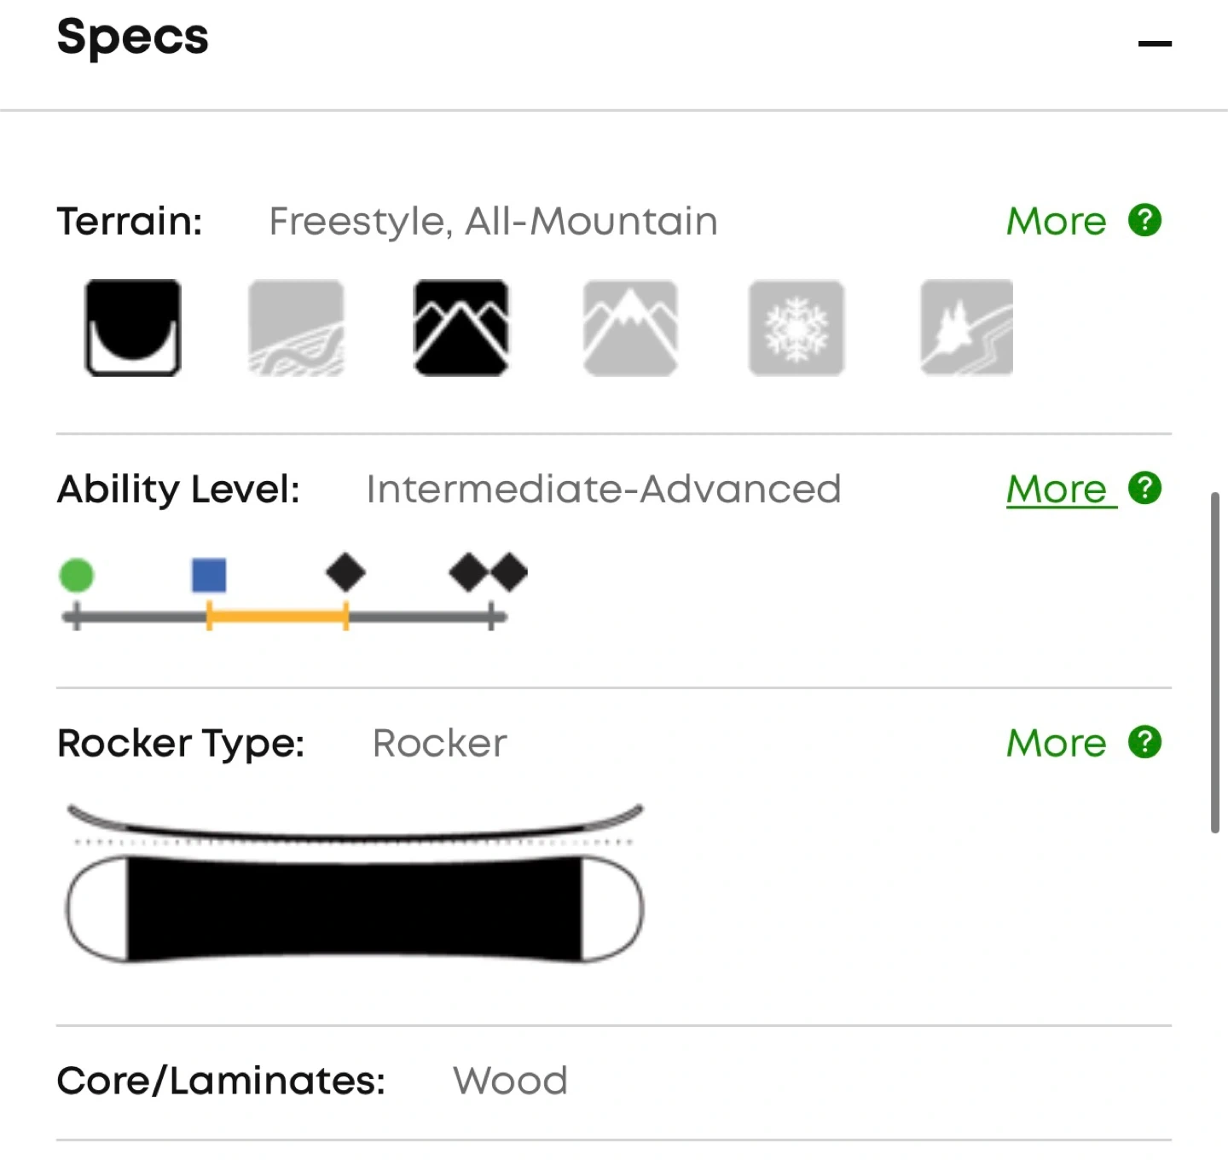This screenshot has width=1228, height=1160.
Task: Click the green circle beginner marker
Action: tap(77, 575)
